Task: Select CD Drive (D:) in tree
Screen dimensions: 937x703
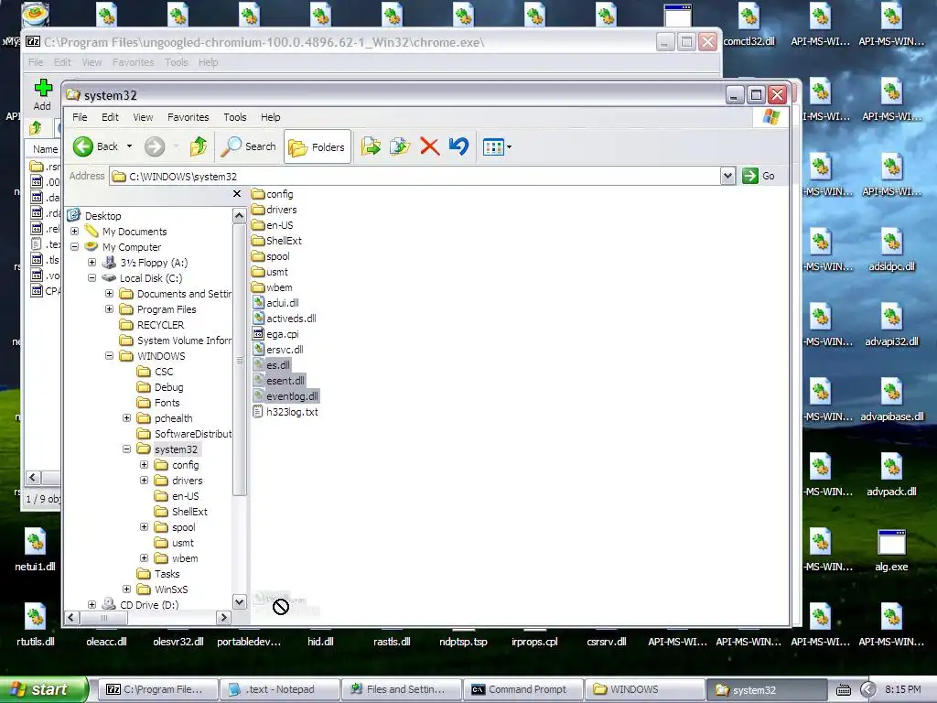Action: pyautogui.click(x=149, y=604)
